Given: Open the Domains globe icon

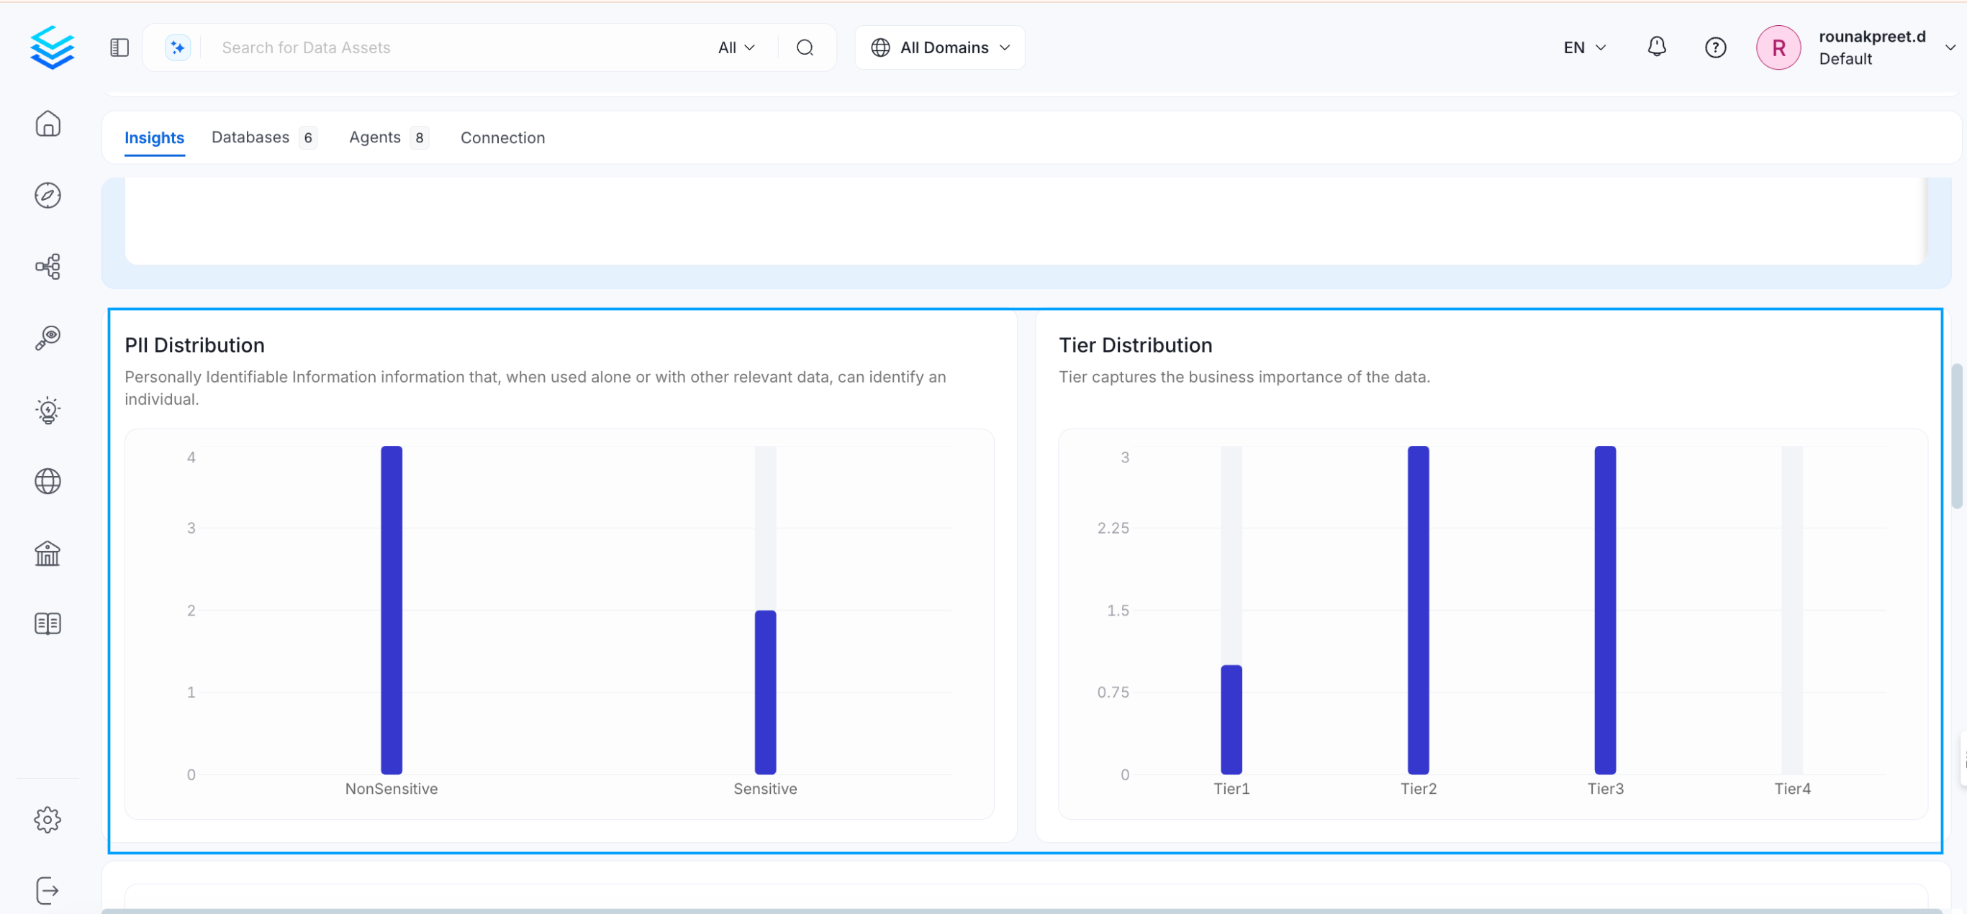Looking at the screenshot, I should coord(48,481).
